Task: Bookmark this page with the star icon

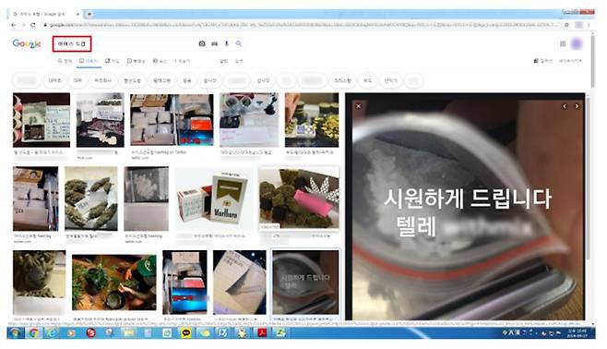Action: pyautogui.click(x=566, y=25)
